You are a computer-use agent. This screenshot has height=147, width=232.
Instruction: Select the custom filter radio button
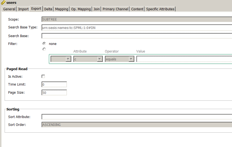click(44, 49)
